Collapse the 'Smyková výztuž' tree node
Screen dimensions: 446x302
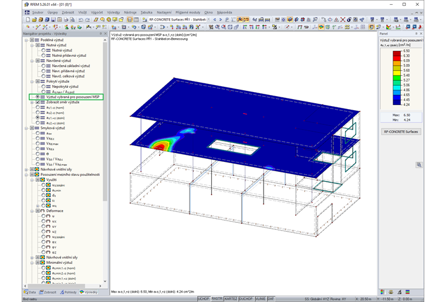pos(26,128)
